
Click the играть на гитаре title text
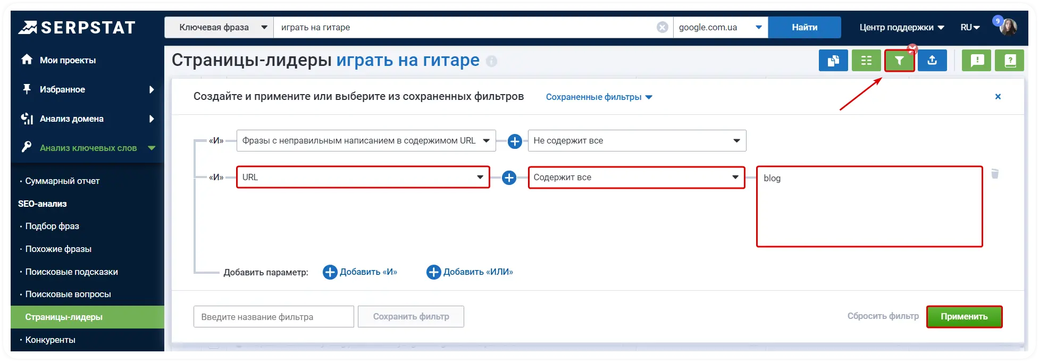pos(408,60)
